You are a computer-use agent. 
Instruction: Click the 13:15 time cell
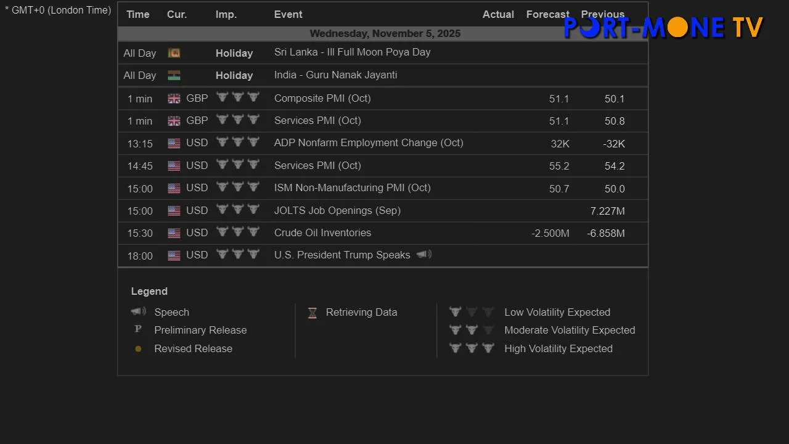[140, 144]
